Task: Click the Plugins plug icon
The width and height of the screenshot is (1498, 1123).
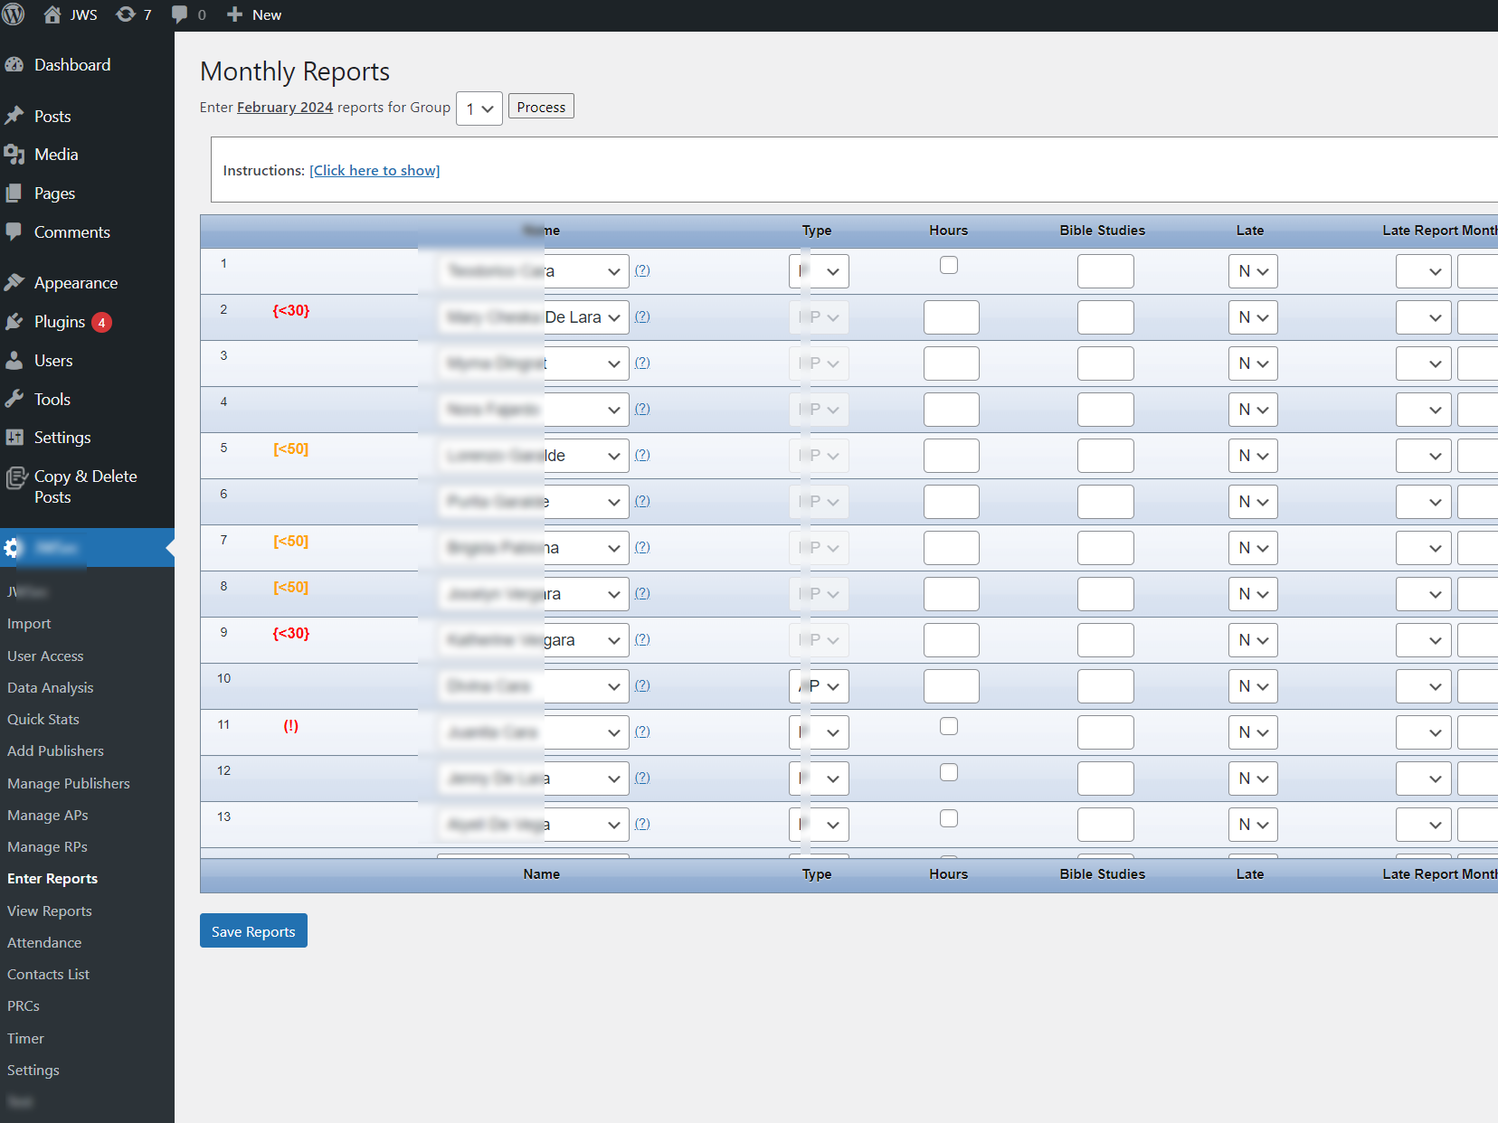Action: pyautogui.click(x=14, y=322)
